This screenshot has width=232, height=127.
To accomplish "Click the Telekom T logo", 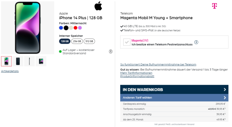I will point(214,6).
